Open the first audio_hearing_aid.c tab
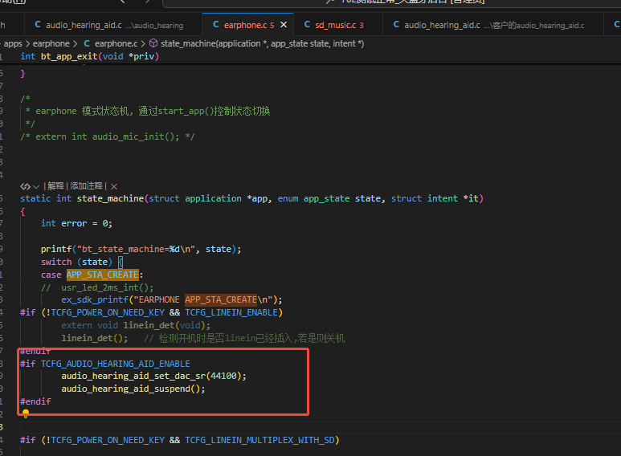This screenshot has width=621, height=456. point(113,25)
